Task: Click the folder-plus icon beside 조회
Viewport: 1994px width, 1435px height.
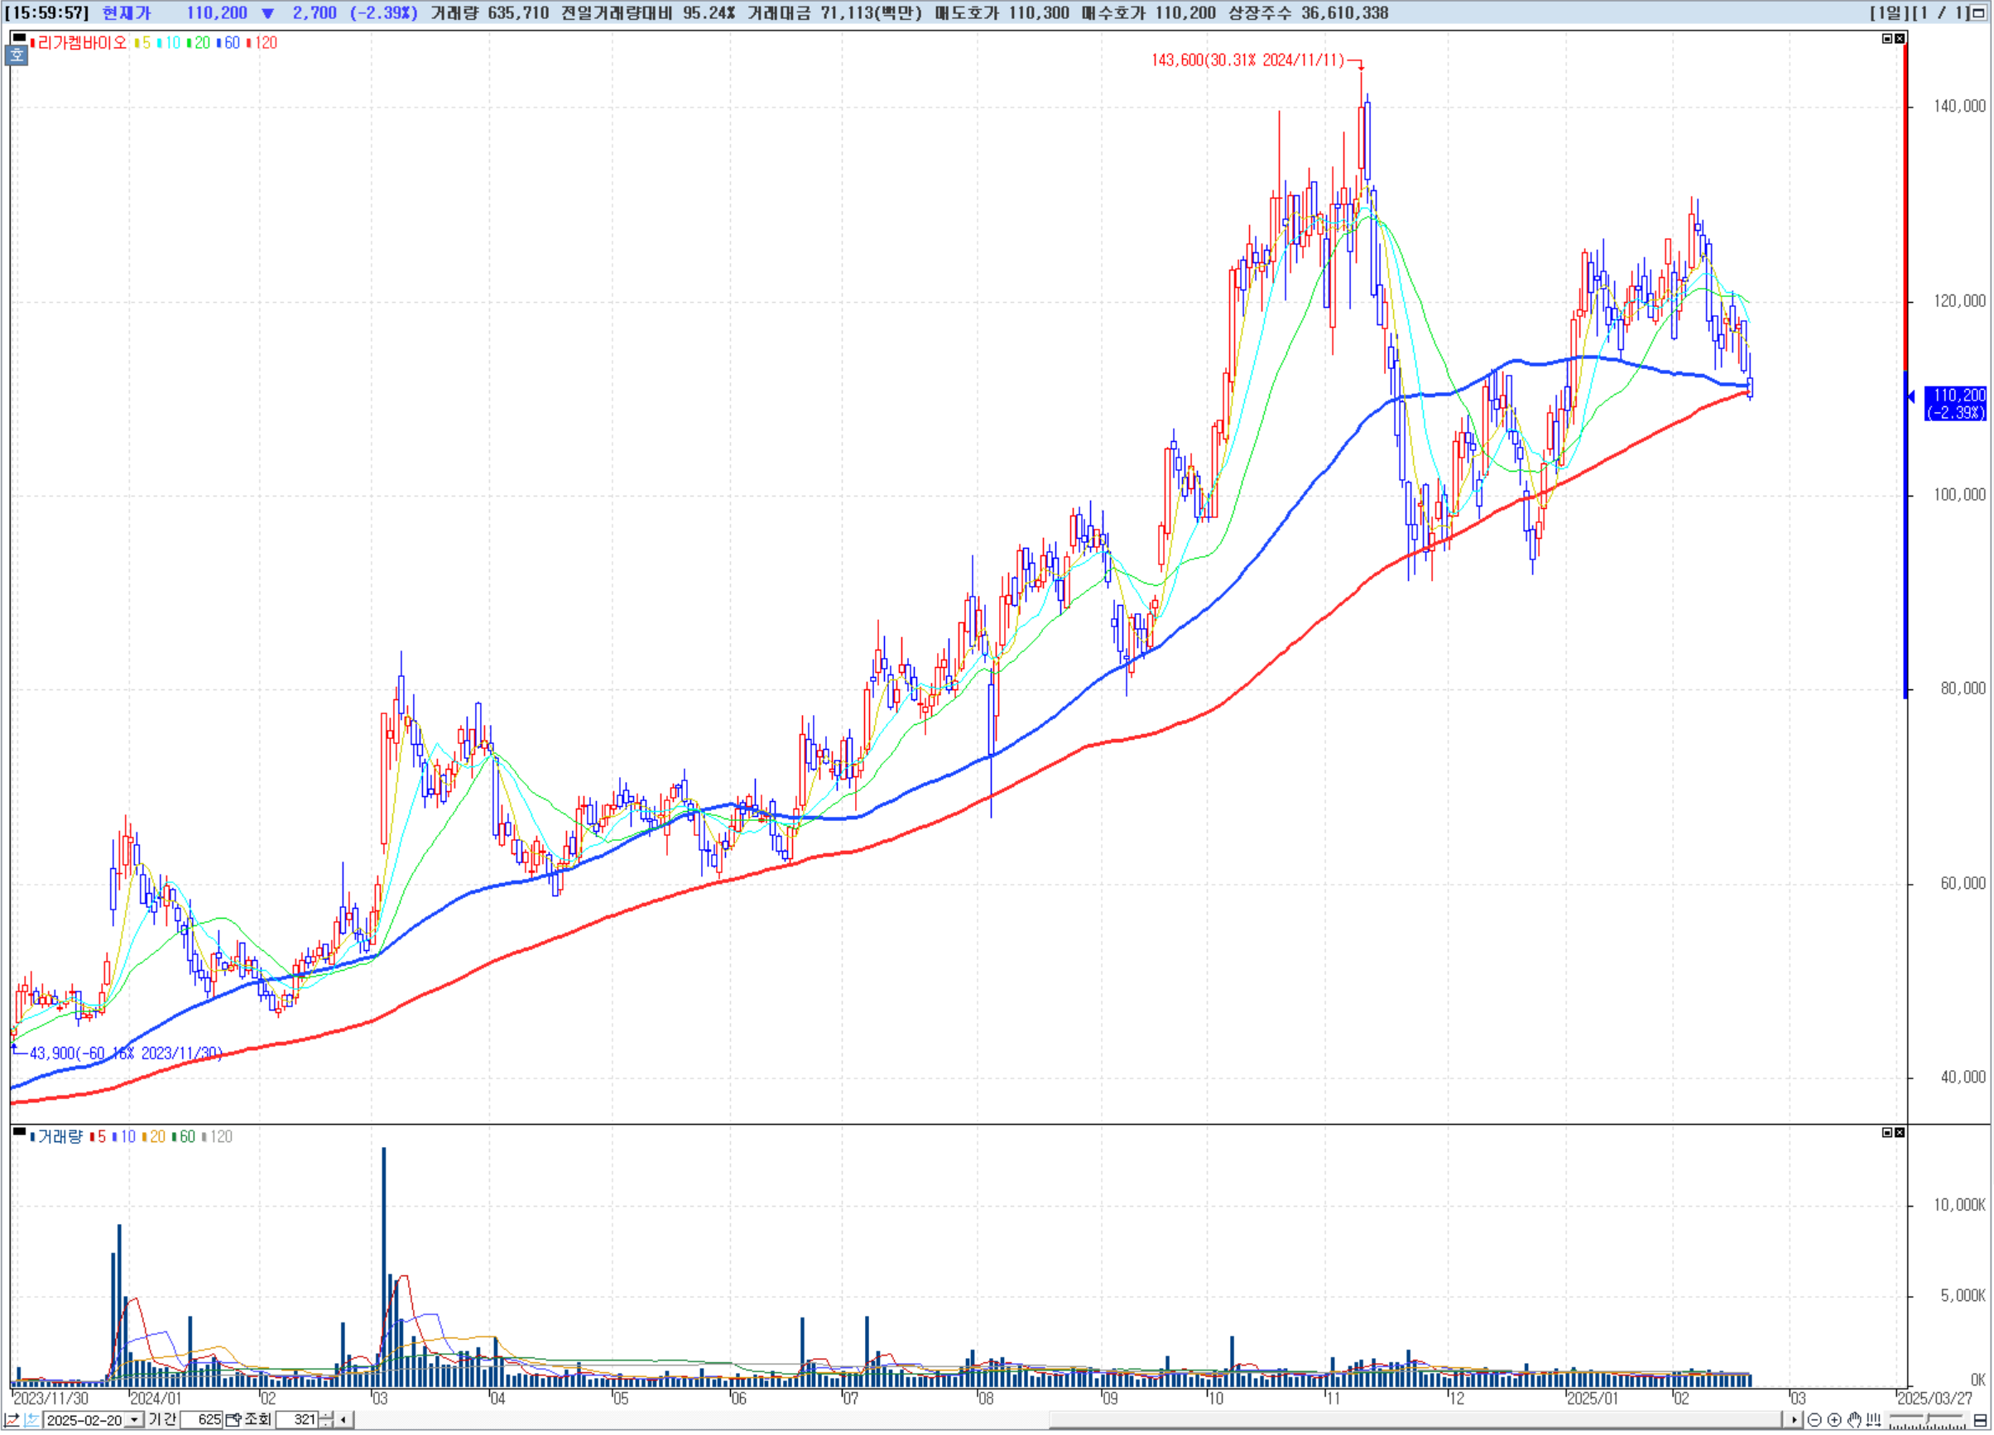Action: 233,1419
